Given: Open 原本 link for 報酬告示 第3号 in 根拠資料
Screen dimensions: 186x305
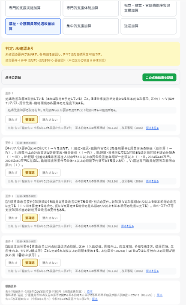Looking at the screenshot, I should 90,291.
